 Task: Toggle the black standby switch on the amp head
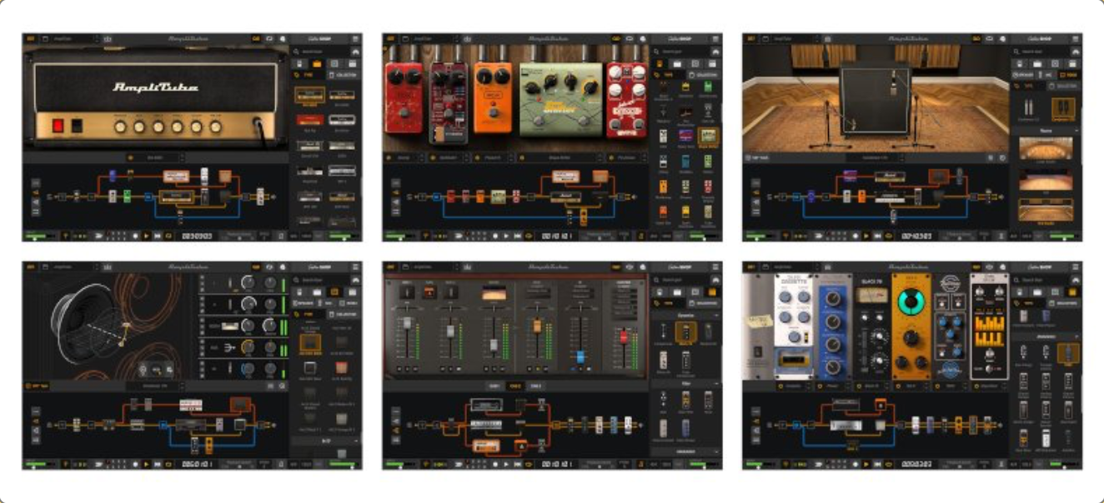[76, 127]
